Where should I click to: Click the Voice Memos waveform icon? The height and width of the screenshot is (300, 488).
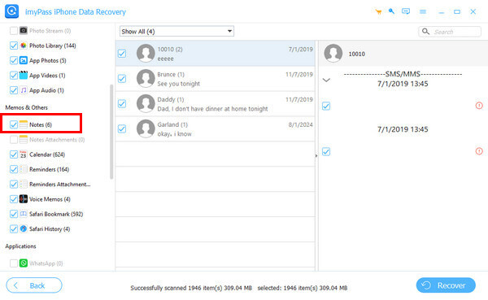tap(24, 199)
